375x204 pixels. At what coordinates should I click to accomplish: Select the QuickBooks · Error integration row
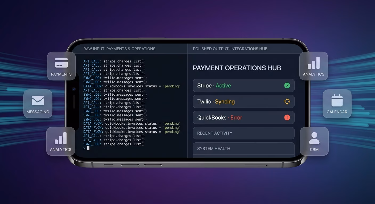(x=244, y=117)
